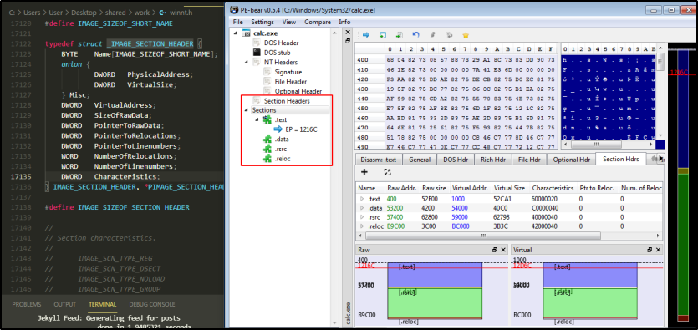The width and height of the screenshot is (698, 330).
Task: Close the Virtual panel
Action: [x=659, y=250]
